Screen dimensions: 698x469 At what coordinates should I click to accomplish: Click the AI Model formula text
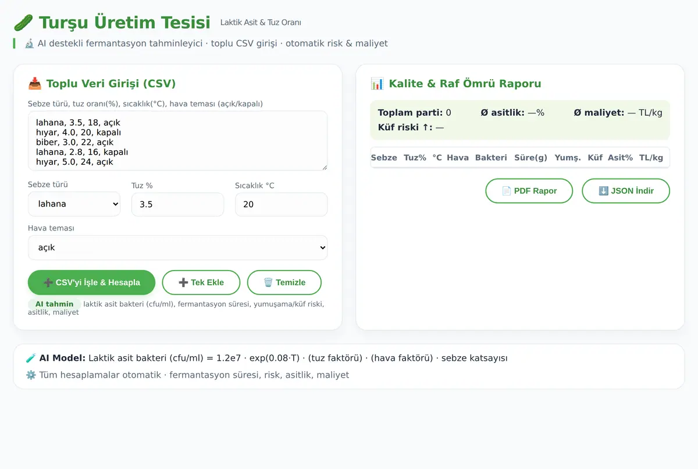(298, 358)
